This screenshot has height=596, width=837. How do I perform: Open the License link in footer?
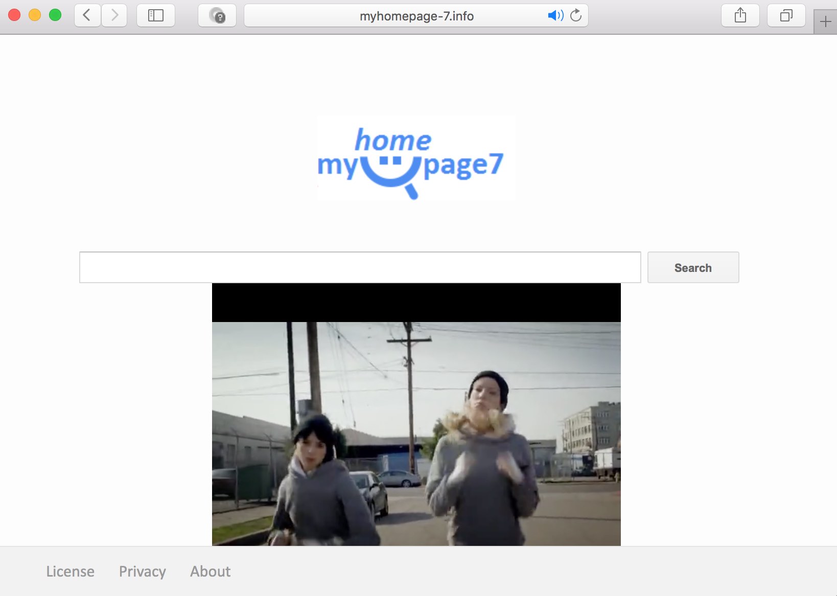coord(70,571)
